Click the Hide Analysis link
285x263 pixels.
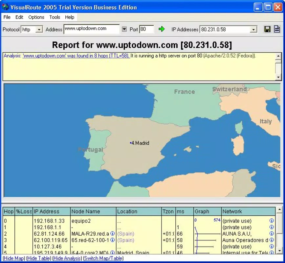(67, 258)
